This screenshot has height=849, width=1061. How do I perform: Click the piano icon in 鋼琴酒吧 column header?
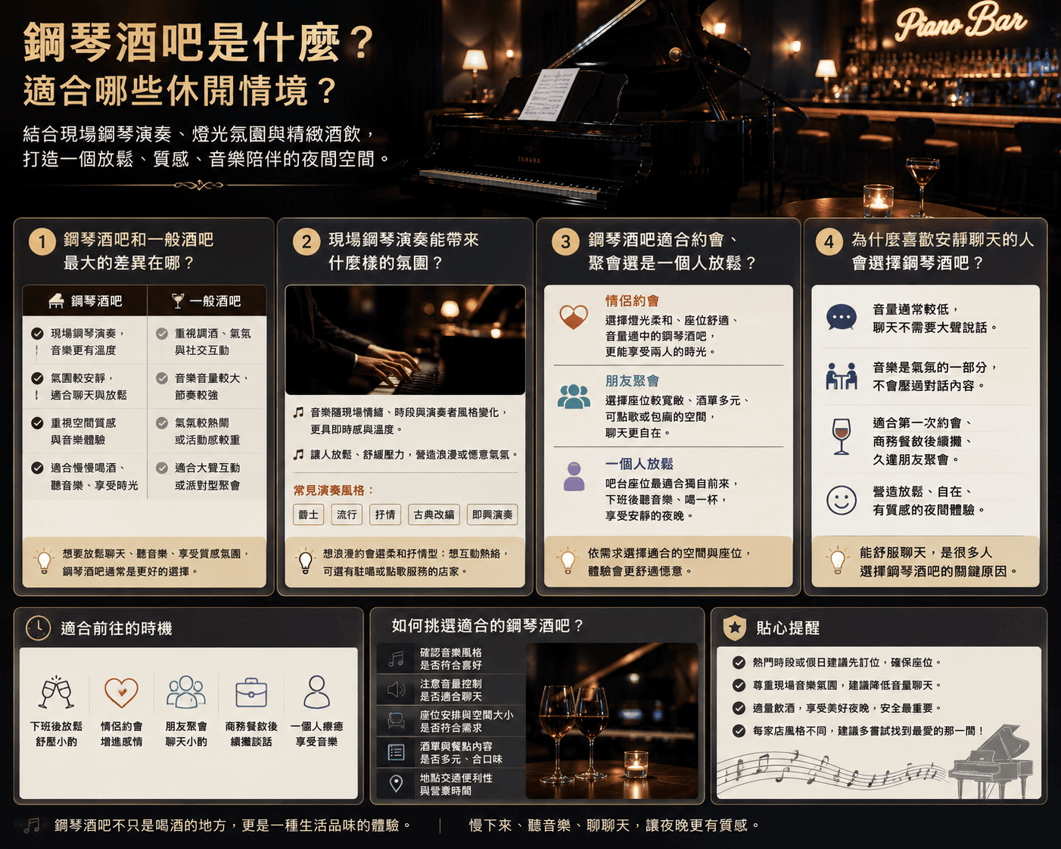coord(56,301)
